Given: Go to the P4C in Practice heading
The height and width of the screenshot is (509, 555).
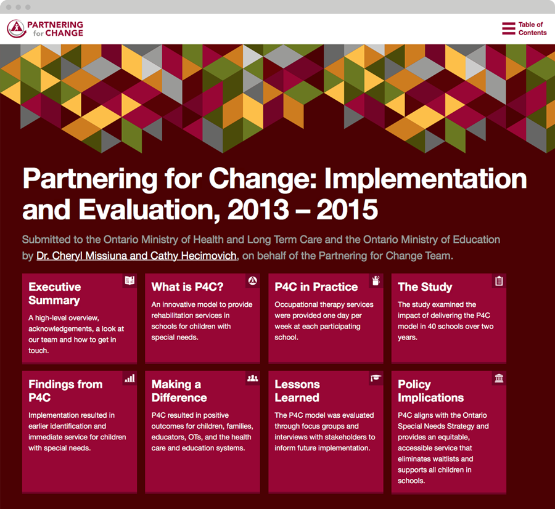Looking at the screenshot, I should 316,287.
